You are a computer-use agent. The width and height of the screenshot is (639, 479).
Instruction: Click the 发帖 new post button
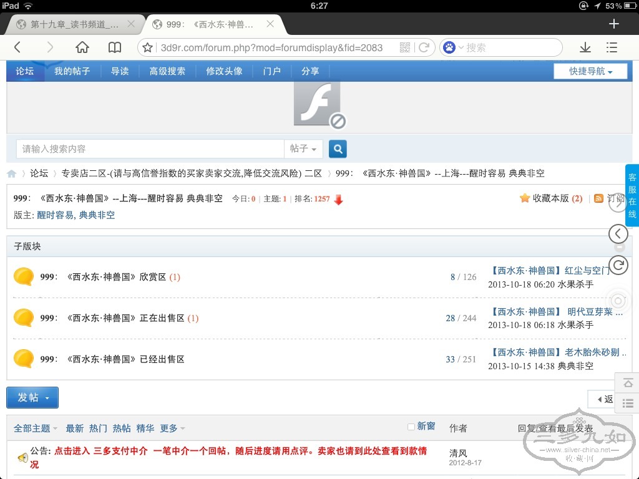(x=32, y=397)
